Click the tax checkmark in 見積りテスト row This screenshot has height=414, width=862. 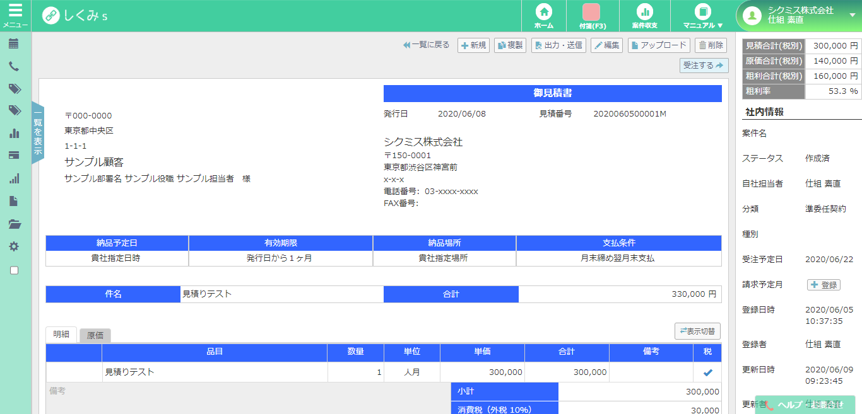707,372
